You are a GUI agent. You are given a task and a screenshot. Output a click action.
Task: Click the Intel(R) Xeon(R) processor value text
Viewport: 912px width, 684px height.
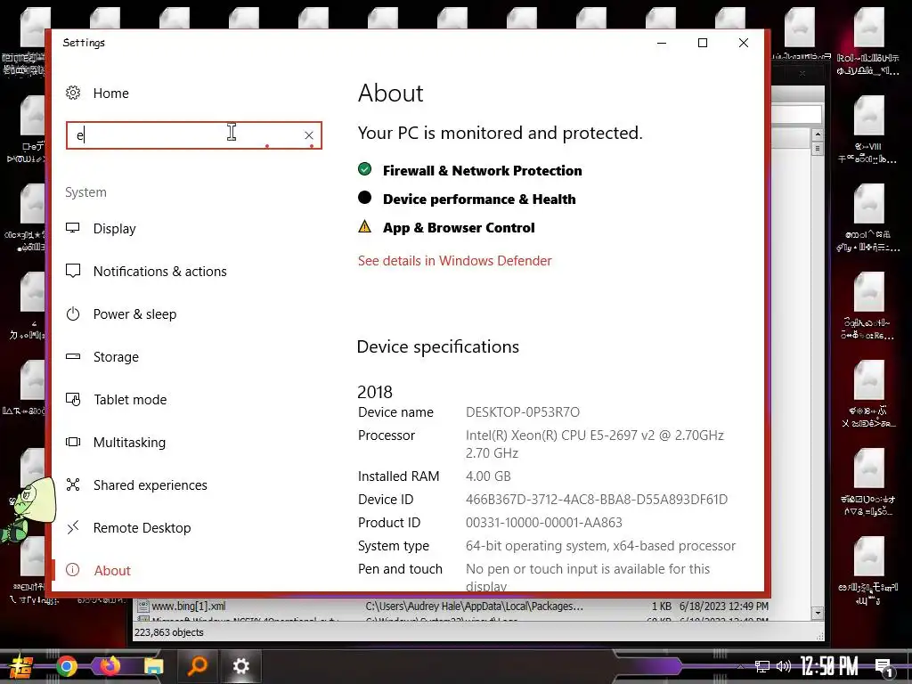point(594,444)
